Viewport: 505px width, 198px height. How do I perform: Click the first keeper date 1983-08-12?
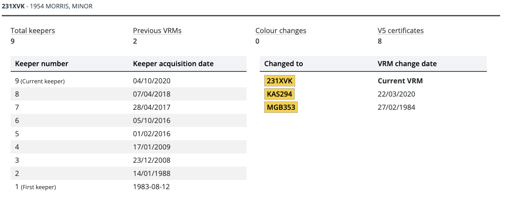(152, 187)
